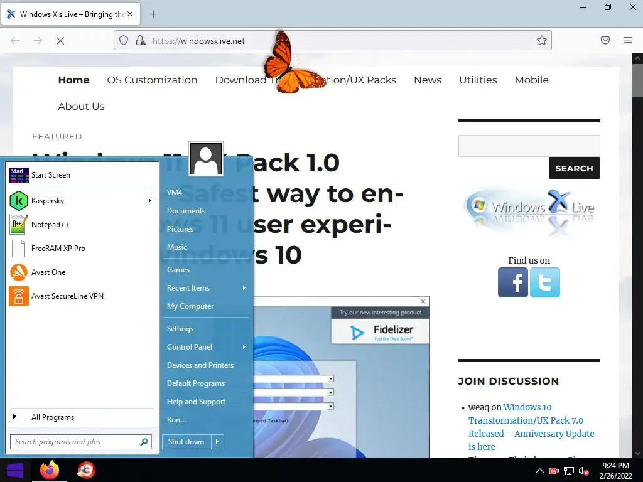
Task: Click the red camera tray icon
Action: point(554,471)
